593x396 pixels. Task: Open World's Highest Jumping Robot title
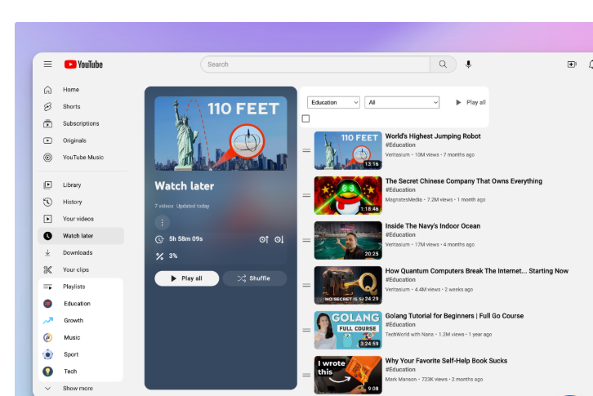(x=433, y=136)
